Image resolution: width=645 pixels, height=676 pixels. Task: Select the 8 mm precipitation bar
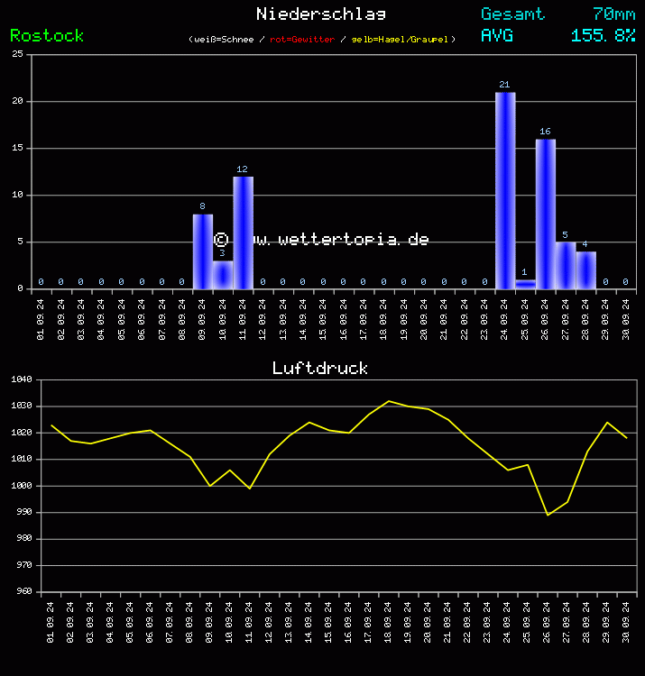point(202,251)
